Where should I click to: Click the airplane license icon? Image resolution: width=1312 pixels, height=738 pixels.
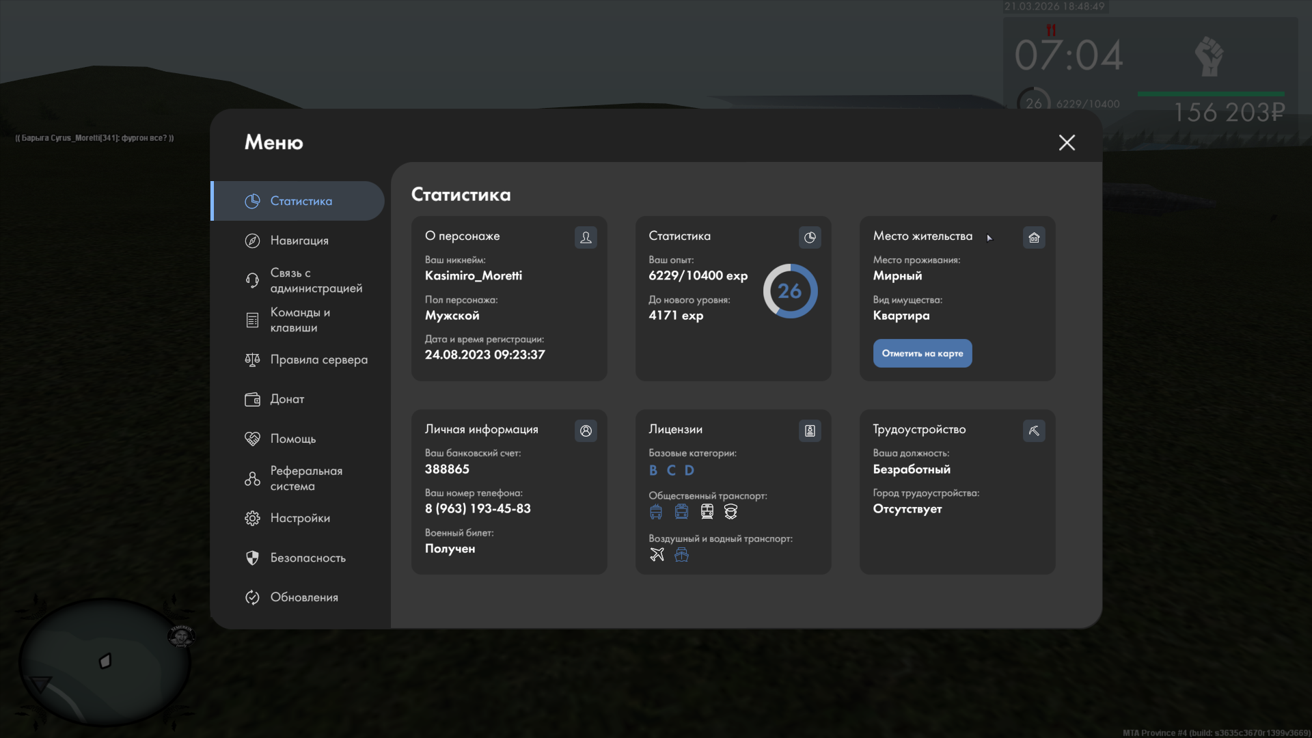657,554
